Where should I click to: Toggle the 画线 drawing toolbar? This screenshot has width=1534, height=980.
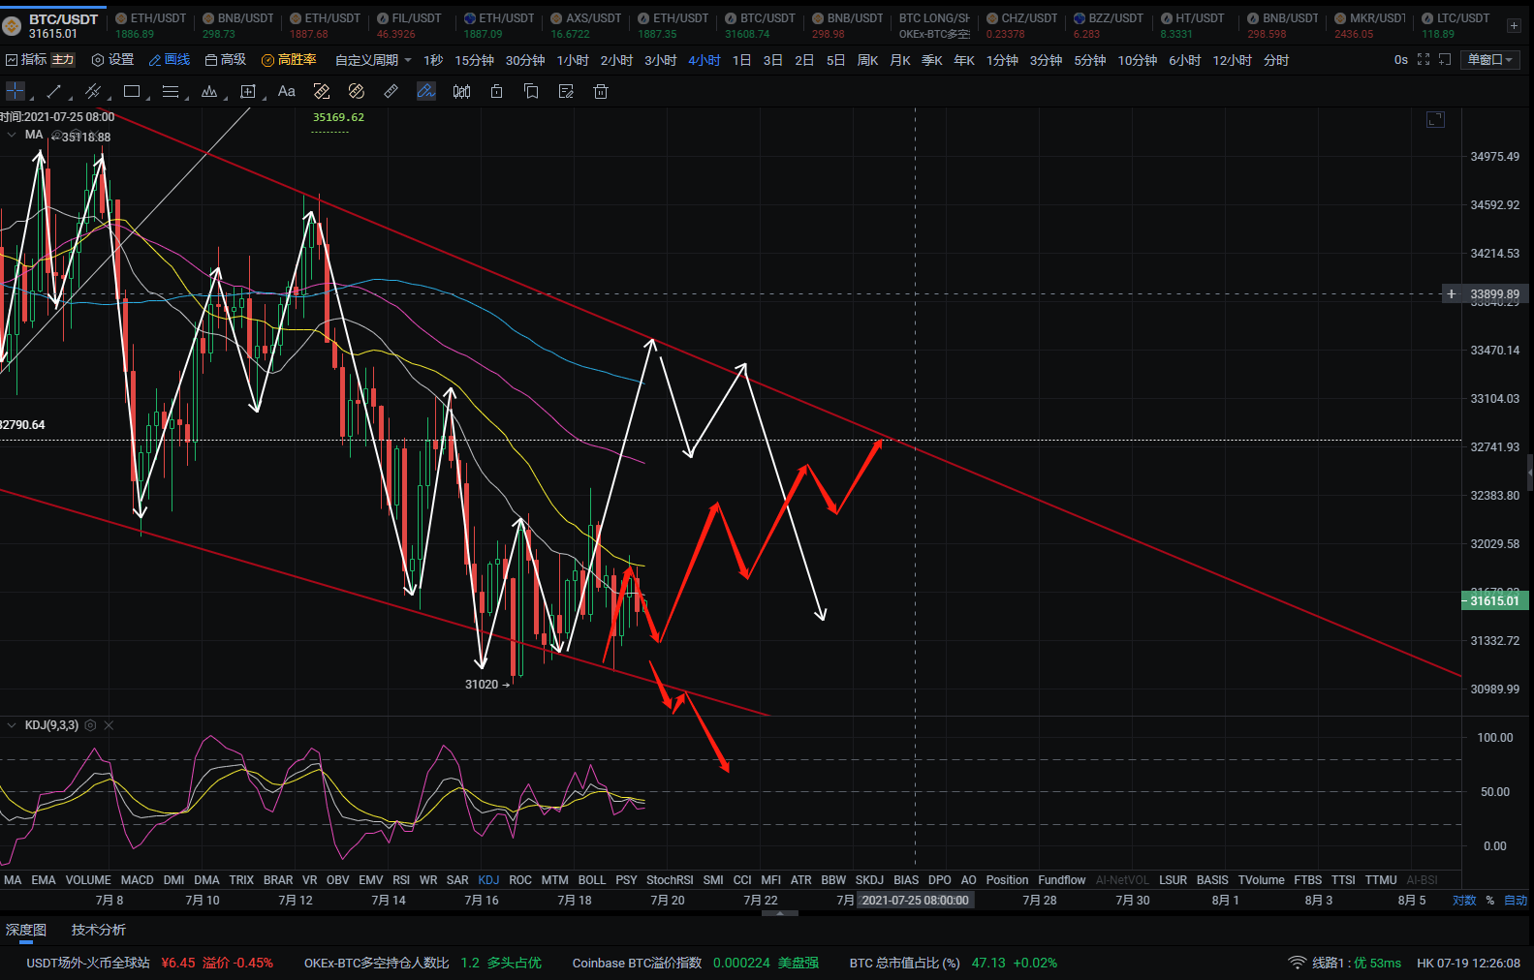point(170,60)
